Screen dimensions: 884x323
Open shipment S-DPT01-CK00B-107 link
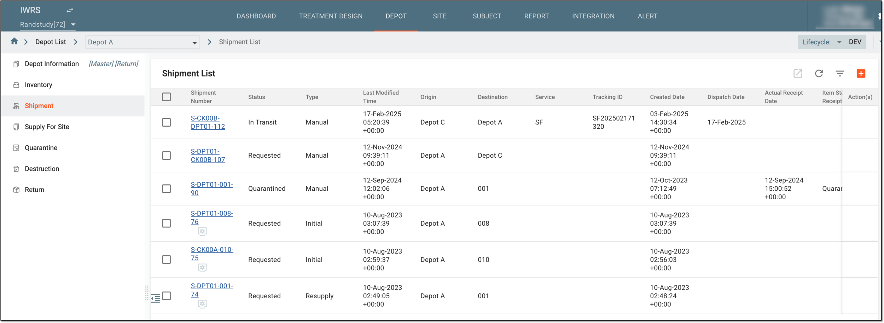[208, 156]
